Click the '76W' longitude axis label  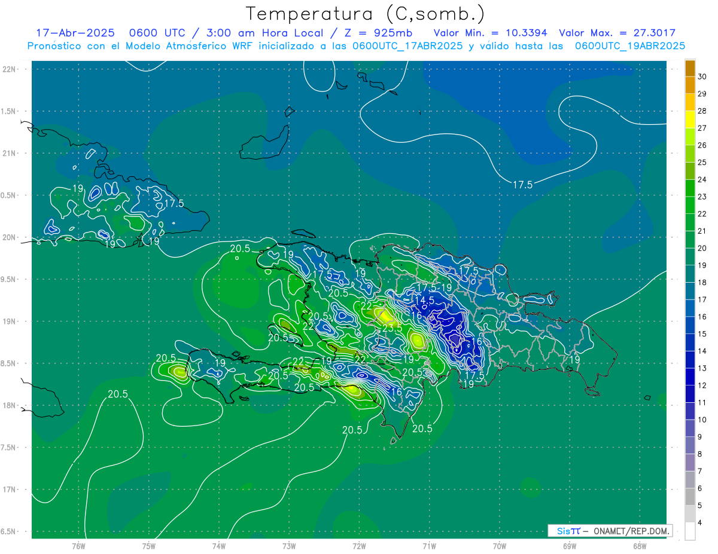[x=79, y=546]
